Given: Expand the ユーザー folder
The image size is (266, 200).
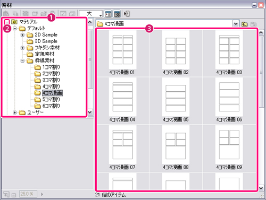Looking at the screenshot, I should click(x=15, y=112).
